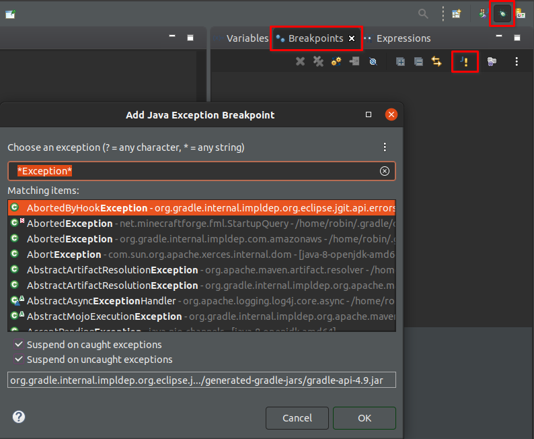Switch to the Git perspective
Screen dimensions: 534x439
pos(521,13)
